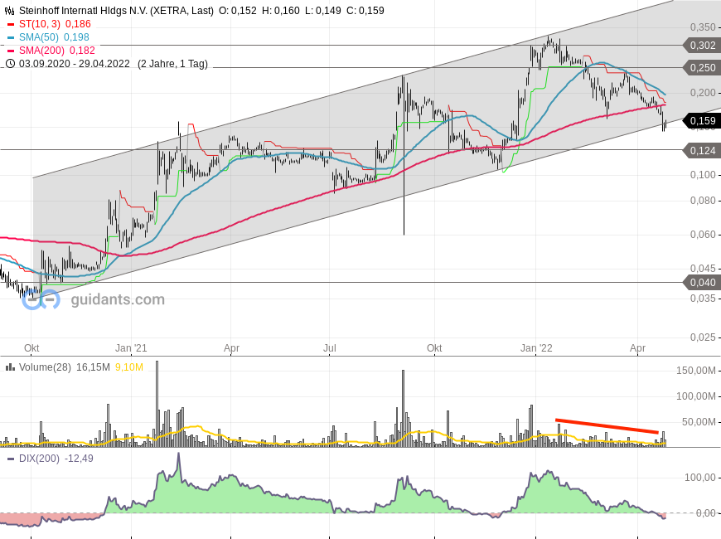721x539 pixels.
Task: Click the Apr label after Jan '21
Action: pos(231,348)
